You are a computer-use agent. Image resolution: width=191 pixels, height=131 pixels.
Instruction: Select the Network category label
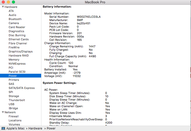click(x=10, y=112)
